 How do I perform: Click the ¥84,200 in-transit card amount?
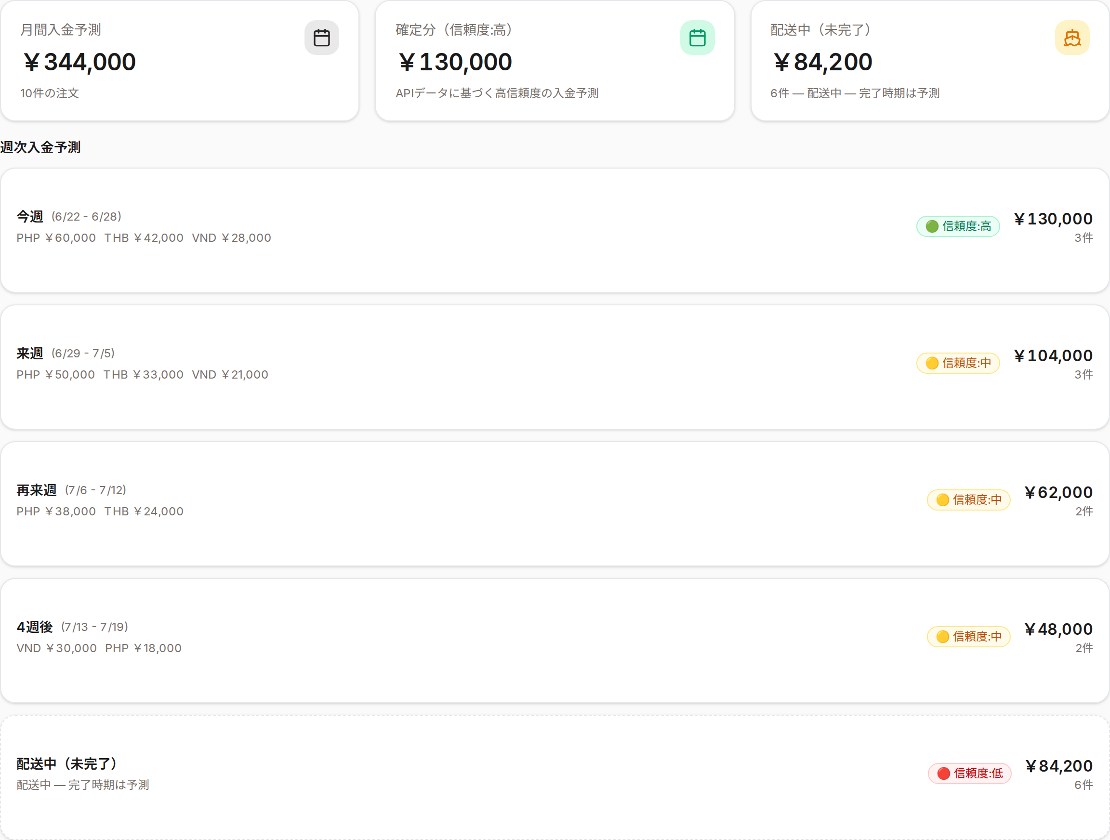coord(822,62)
